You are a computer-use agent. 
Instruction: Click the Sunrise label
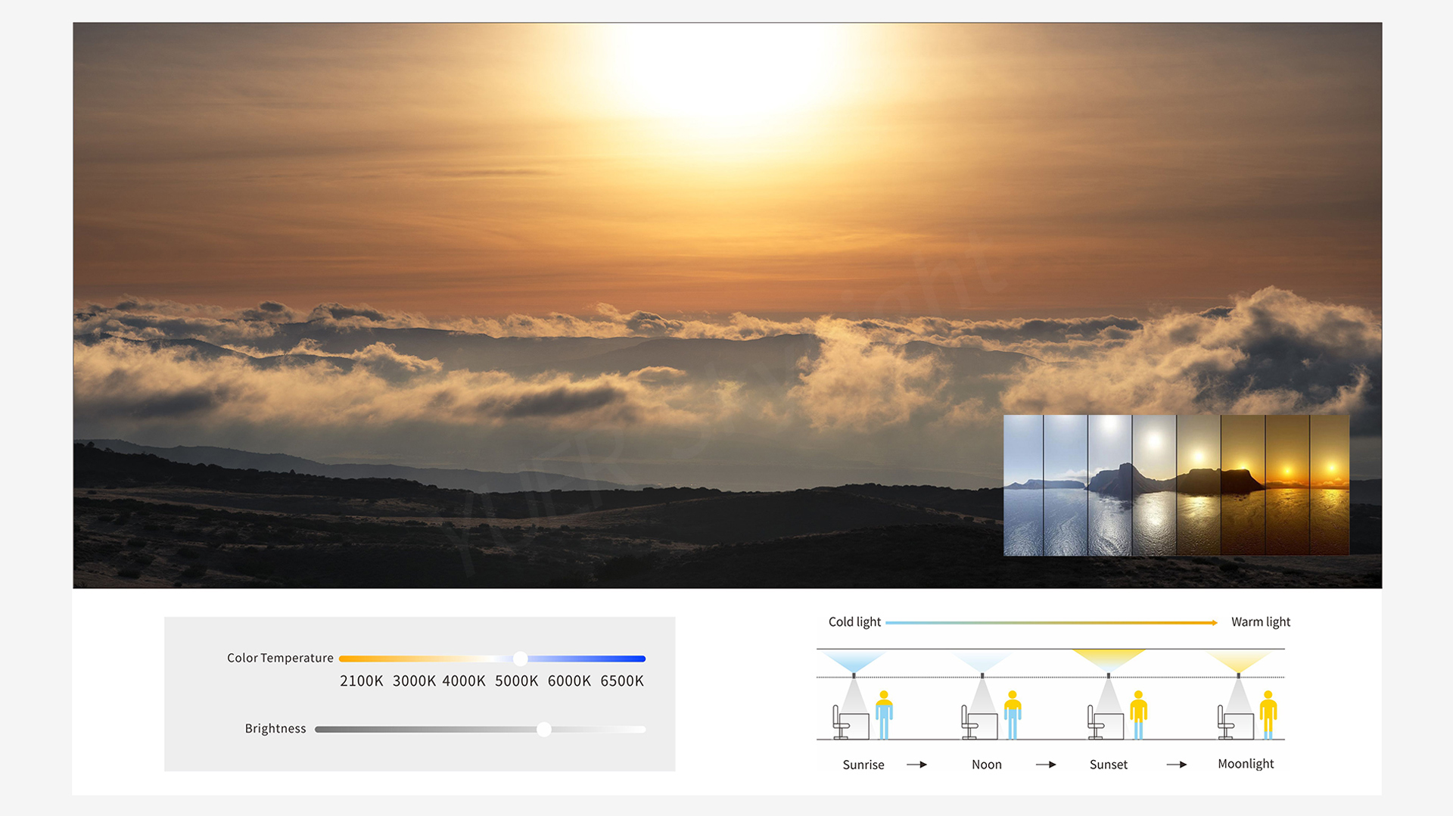point(863,765)
